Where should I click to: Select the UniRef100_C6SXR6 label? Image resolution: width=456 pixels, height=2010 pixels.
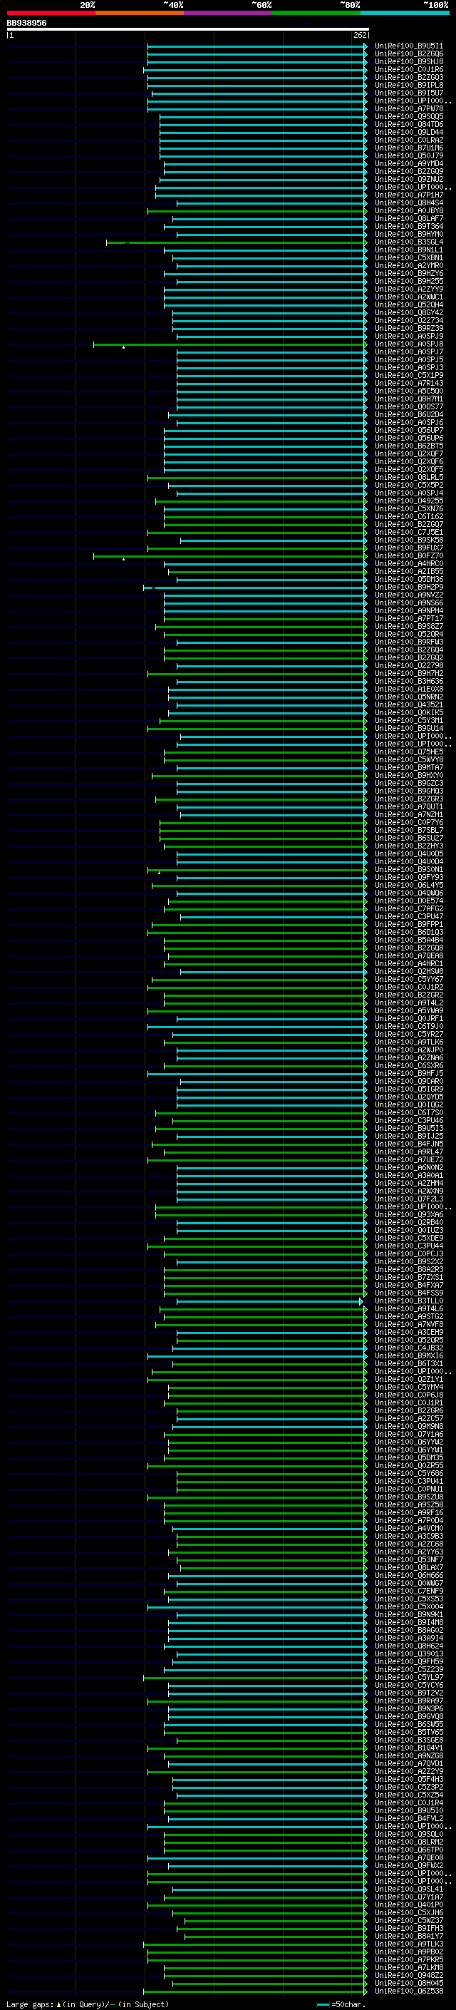(409, 1066)
